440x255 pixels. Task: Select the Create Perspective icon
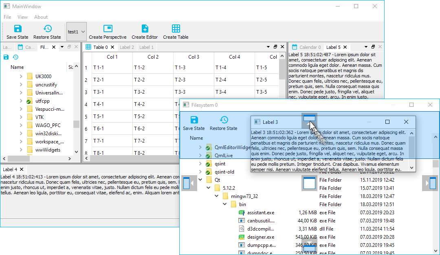pyautogui.click(x=108, y=29)
